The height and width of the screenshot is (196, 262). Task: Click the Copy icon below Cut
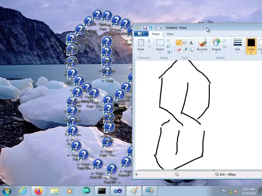[149, 46]
